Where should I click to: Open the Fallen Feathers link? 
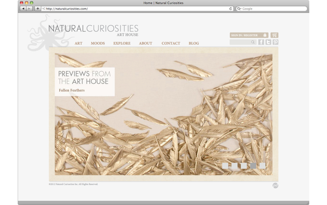pos(72,90)
